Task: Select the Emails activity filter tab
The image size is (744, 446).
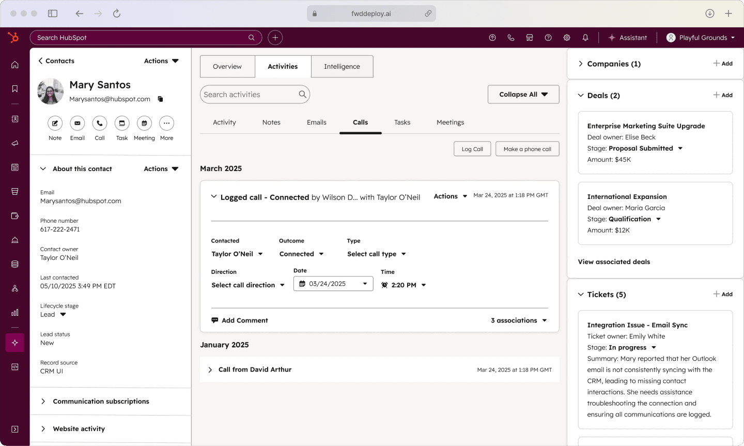Action: [x=317, y=122]
